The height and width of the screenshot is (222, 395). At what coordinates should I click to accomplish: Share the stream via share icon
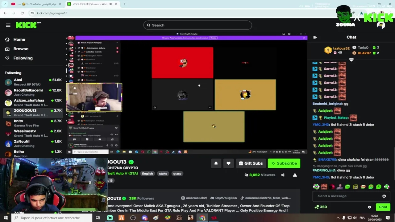coord(283,175)
